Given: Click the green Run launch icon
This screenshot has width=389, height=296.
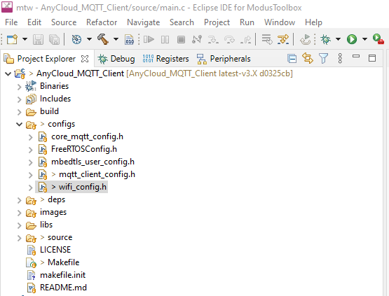Looking at the screenshot, I should pos(352,39).
